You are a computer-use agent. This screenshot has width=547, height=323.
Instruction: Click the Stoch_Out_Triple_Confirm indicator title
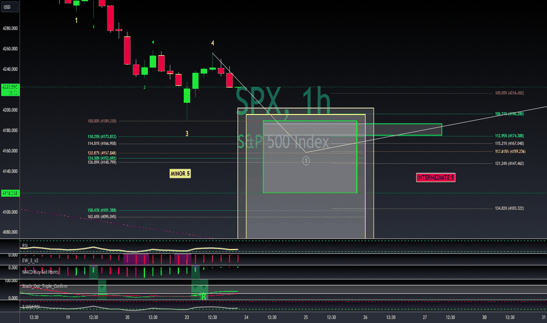coord(45,286)
